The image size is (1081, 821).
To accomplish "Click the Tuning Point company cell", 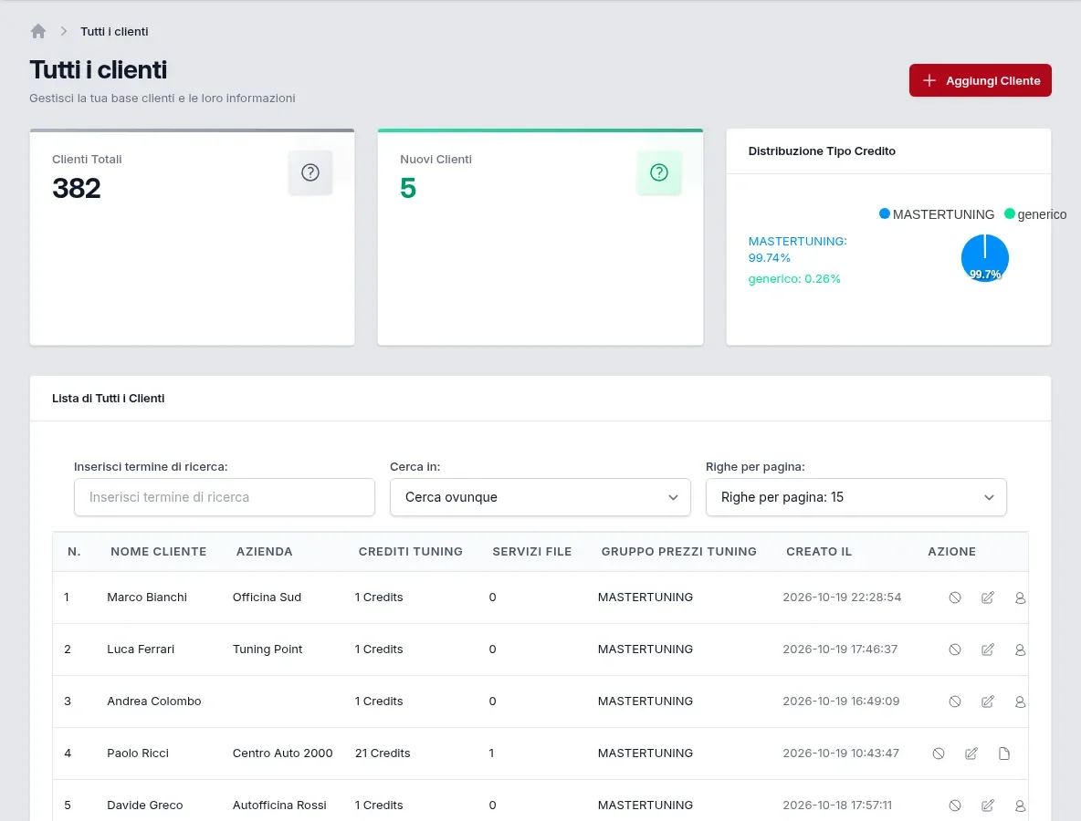I will coord(268,649).
